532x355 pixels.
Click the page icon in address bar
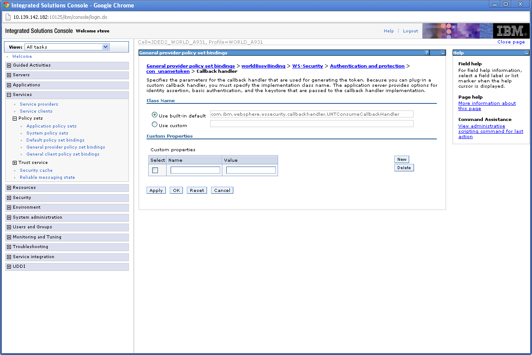click(7, 17)
